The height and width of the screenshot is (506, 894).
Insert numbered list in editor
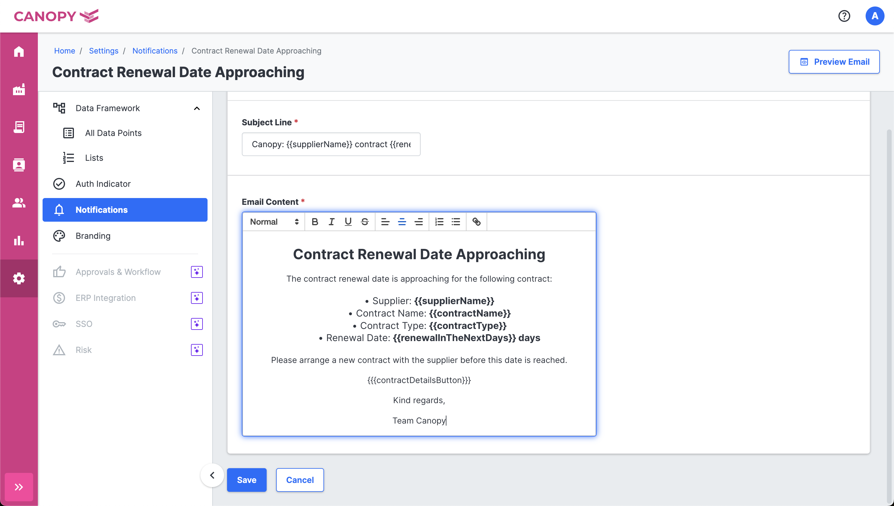439,222
